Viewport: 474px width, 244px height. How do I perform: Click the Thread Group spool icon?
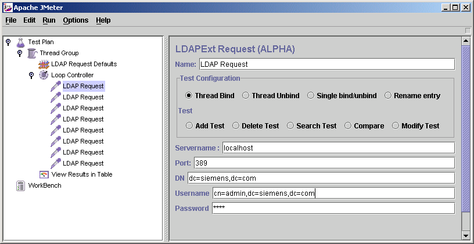point(32,53)
